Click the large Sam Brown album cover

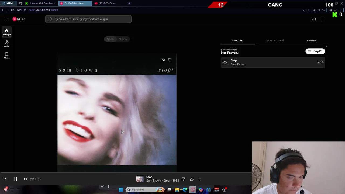click(x=117, y=113)
